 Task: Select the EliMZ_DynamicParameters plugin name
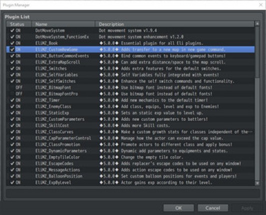61,151
